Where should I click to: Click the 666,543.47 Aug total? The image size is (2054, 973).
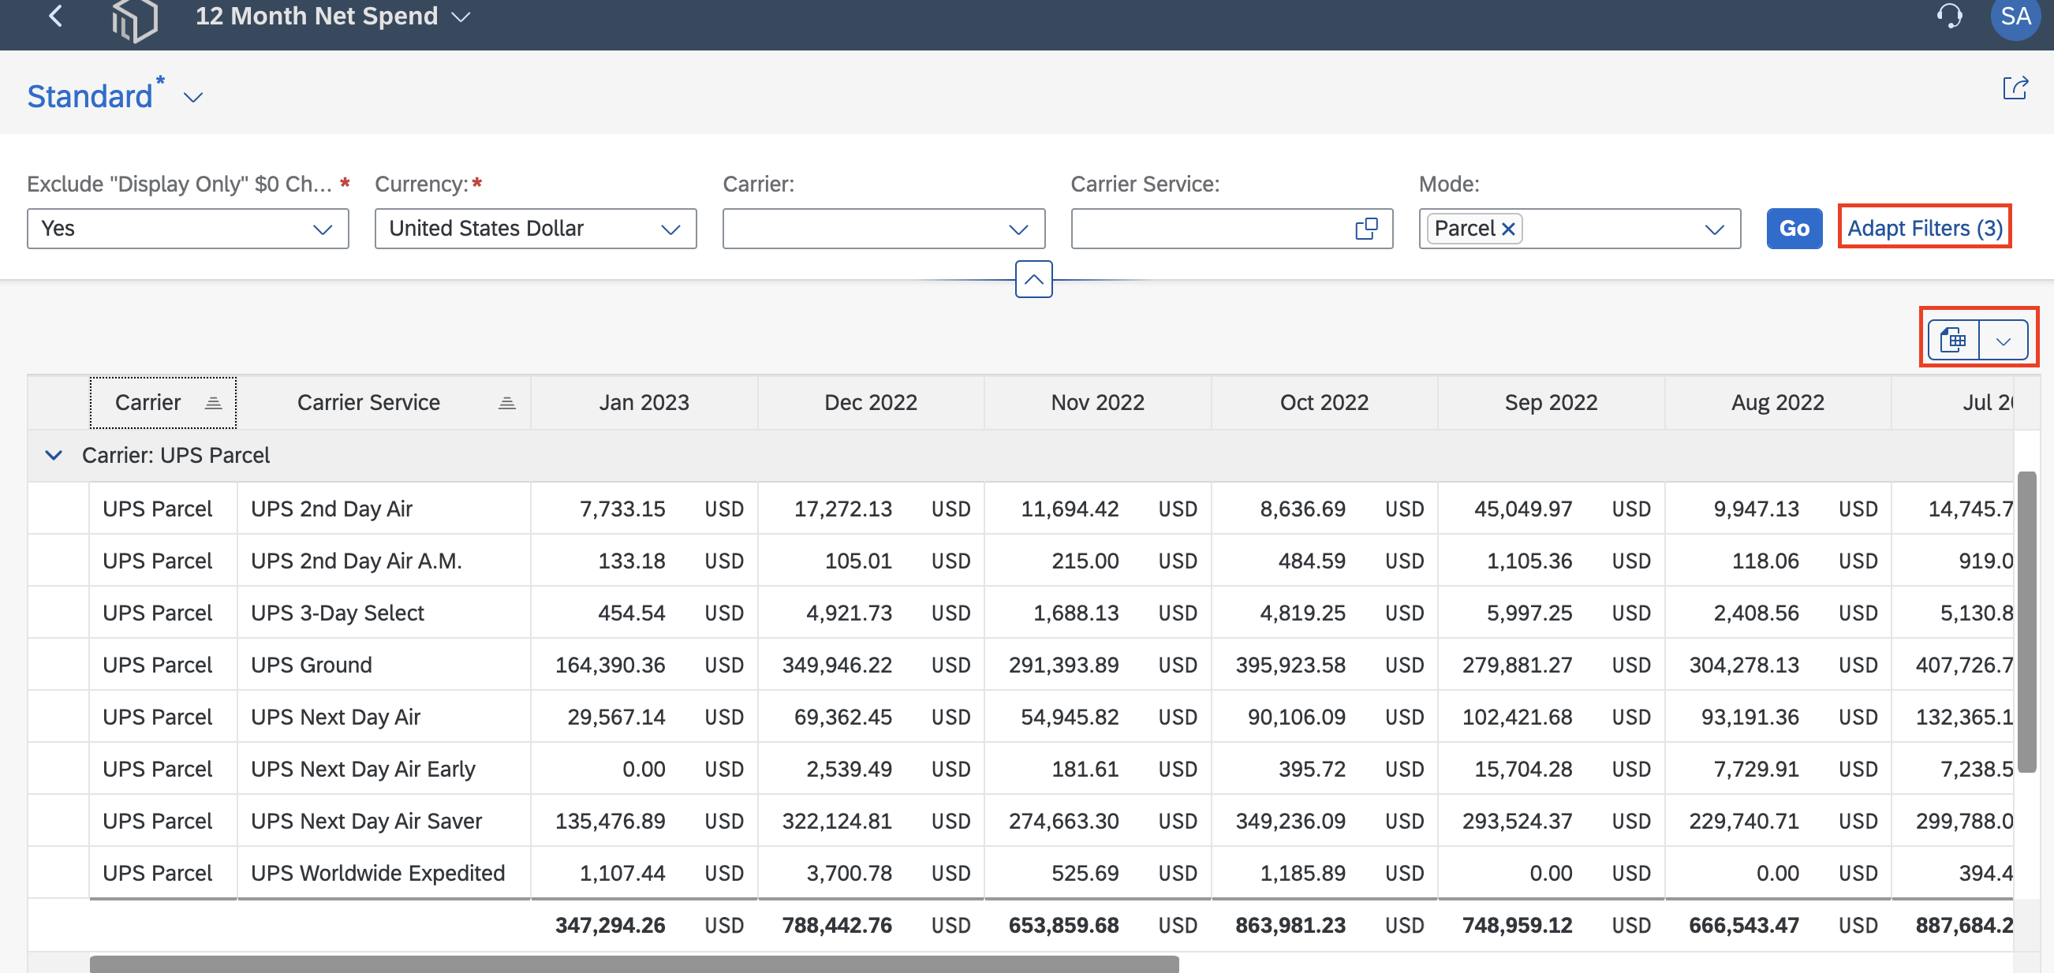[x=1744, y=925]
